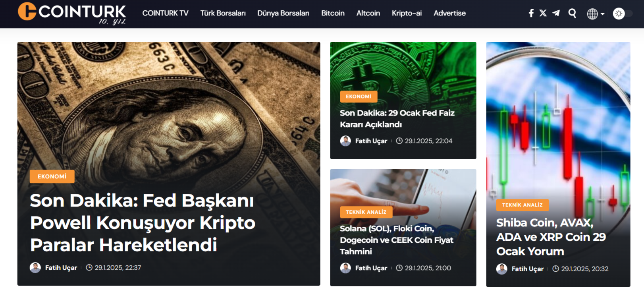This screenshot has width=644, height=290.
Task: Toggle the dark/light theme switch
Action: 623,14
